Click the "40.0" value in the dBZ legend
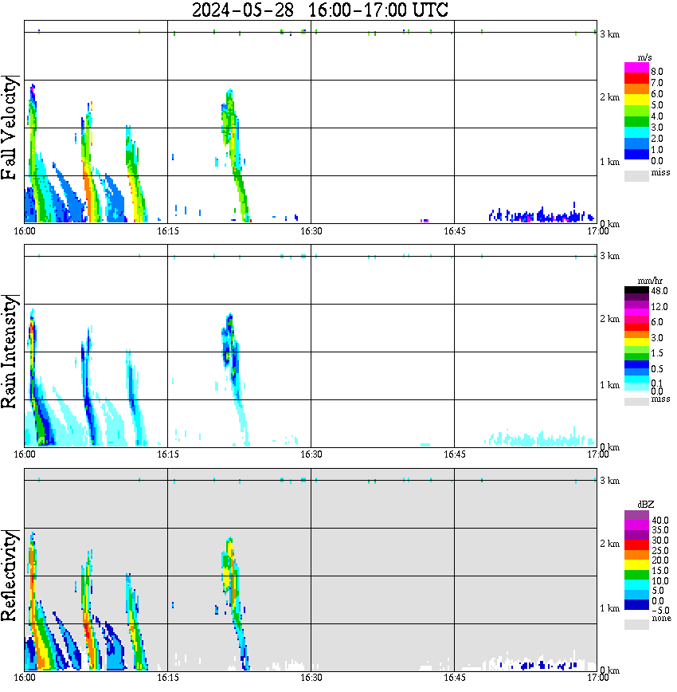Viewport: 677px width, 692px height. [659, 521]
